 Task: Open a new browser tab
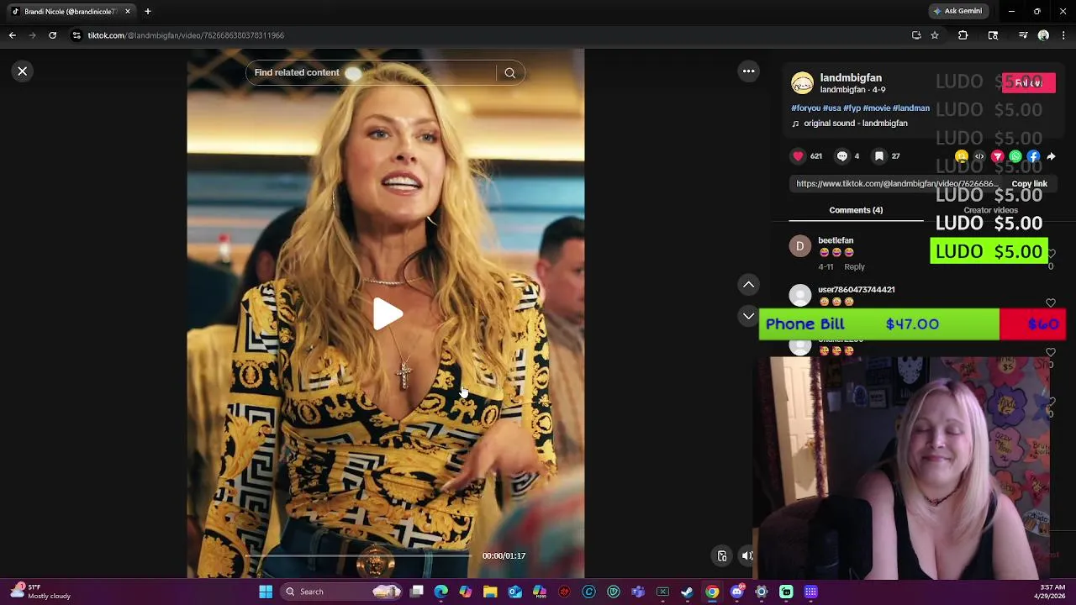(148, 12)
